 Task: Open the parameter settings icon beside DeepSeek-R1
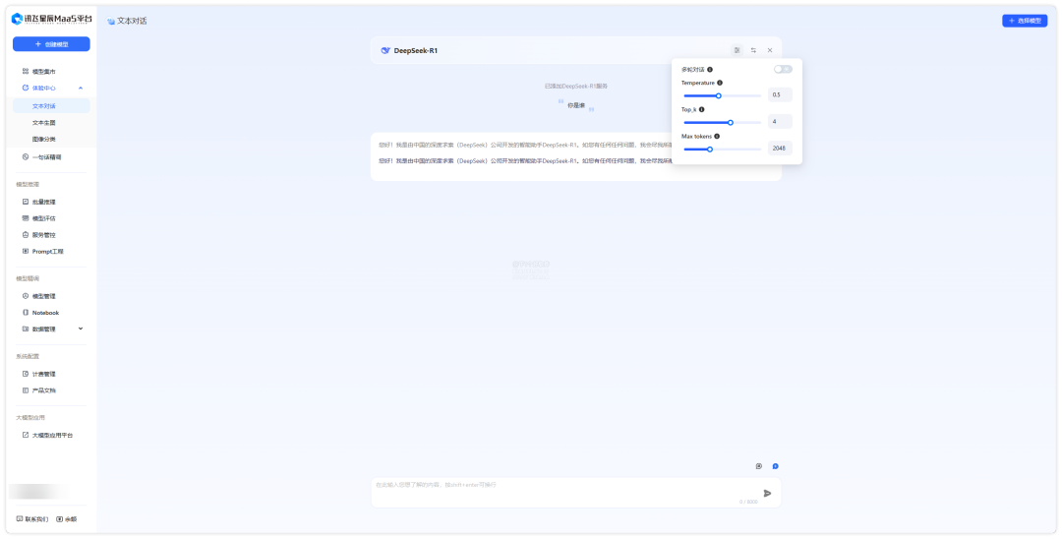pos(737,50)
